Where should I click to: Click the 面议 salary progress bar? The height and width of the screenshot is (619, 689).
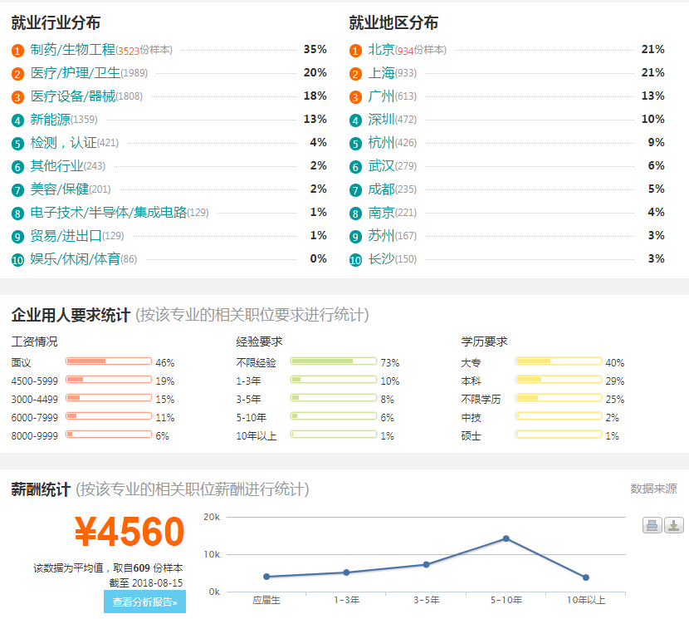(109, 361)
